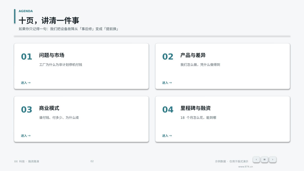Go to the previous slide with left chevron
The height and width of the screenshot is (171, 304).
256,159
